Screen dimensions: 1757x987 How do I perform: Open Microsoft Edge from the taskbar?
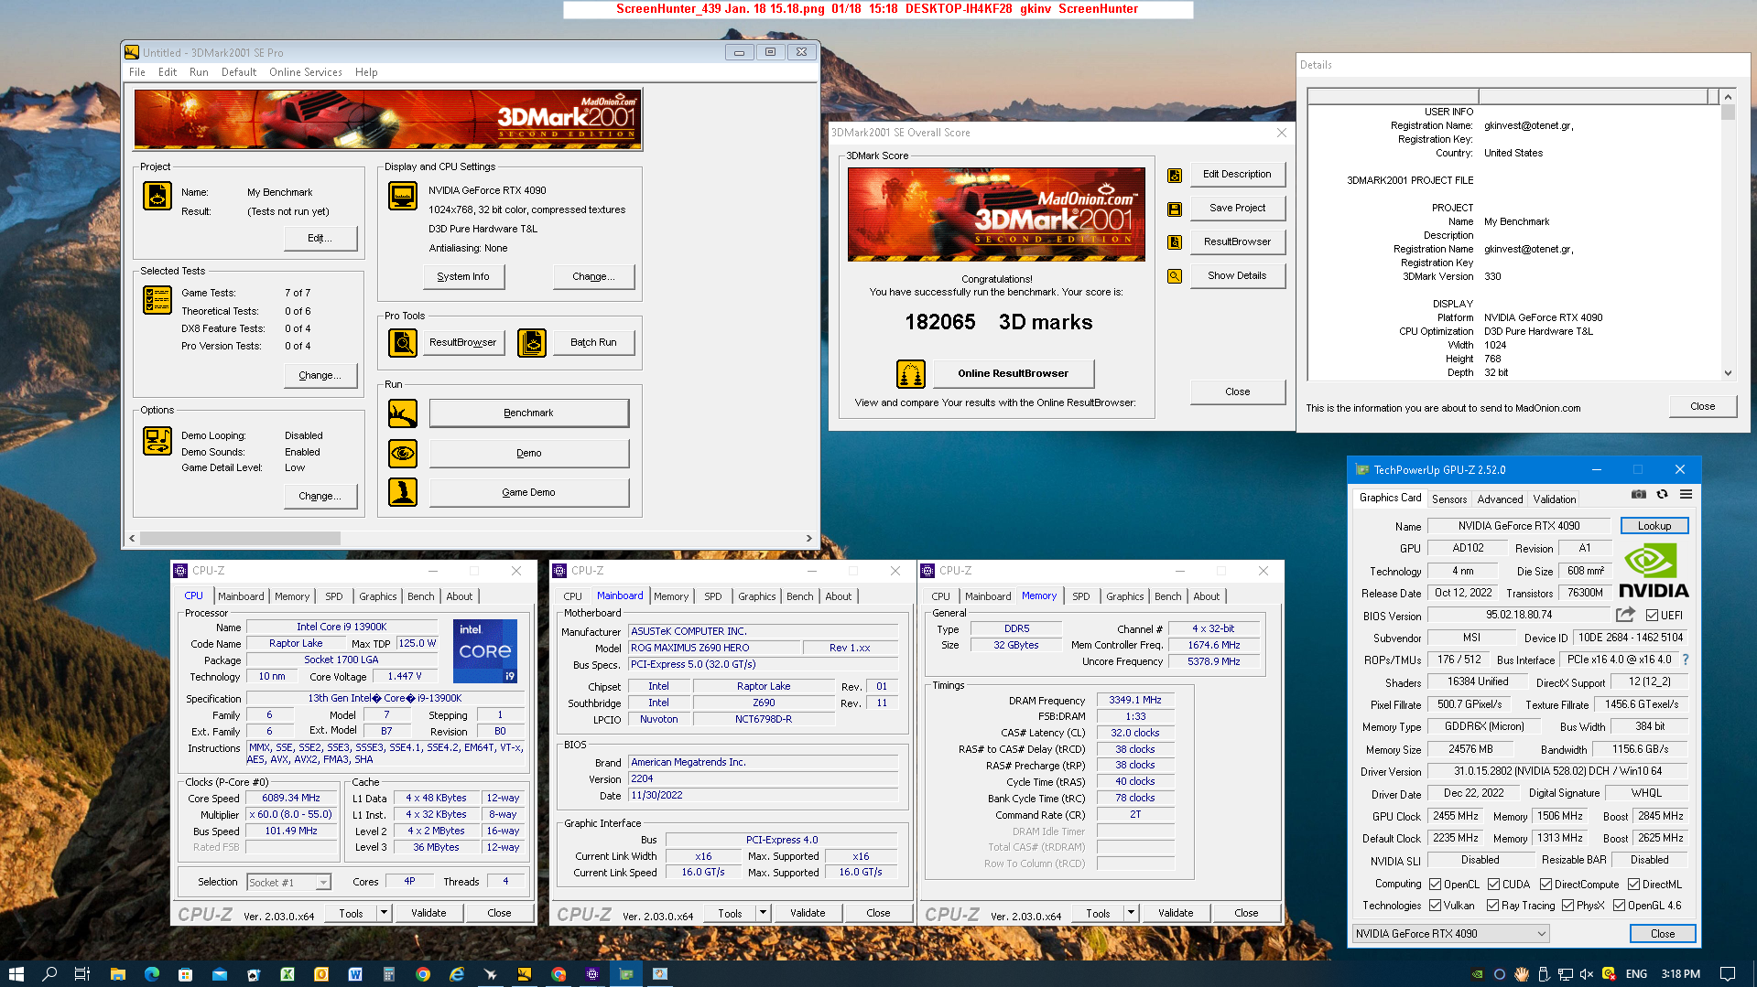[x=151, y=974]
